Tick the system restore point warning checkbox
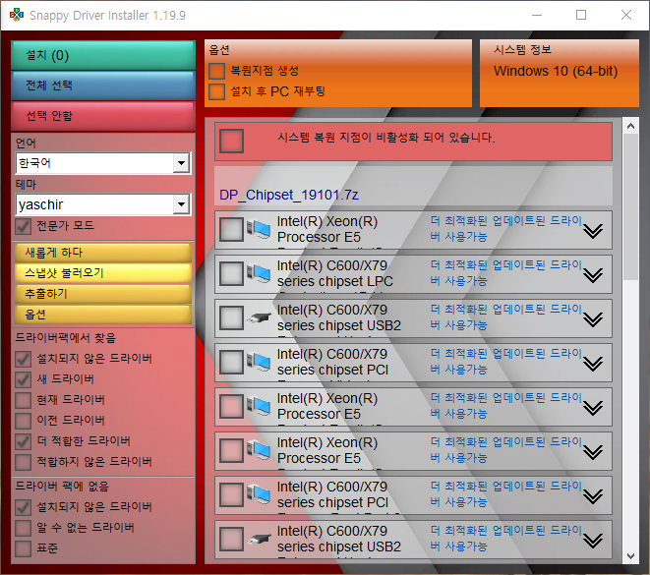Screen dimensions: 650x575 [x=231, y=141]
